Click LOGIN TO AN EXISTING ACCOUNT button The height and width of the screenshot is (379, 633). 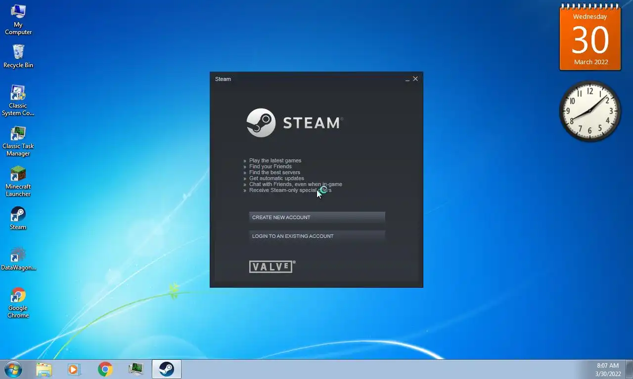coord(317,236)
